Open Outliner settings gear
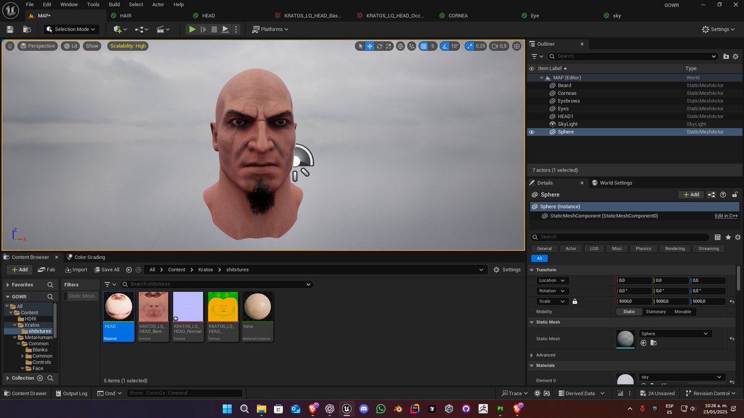This screenshot has width=744, height=418. tap(737, 56)
